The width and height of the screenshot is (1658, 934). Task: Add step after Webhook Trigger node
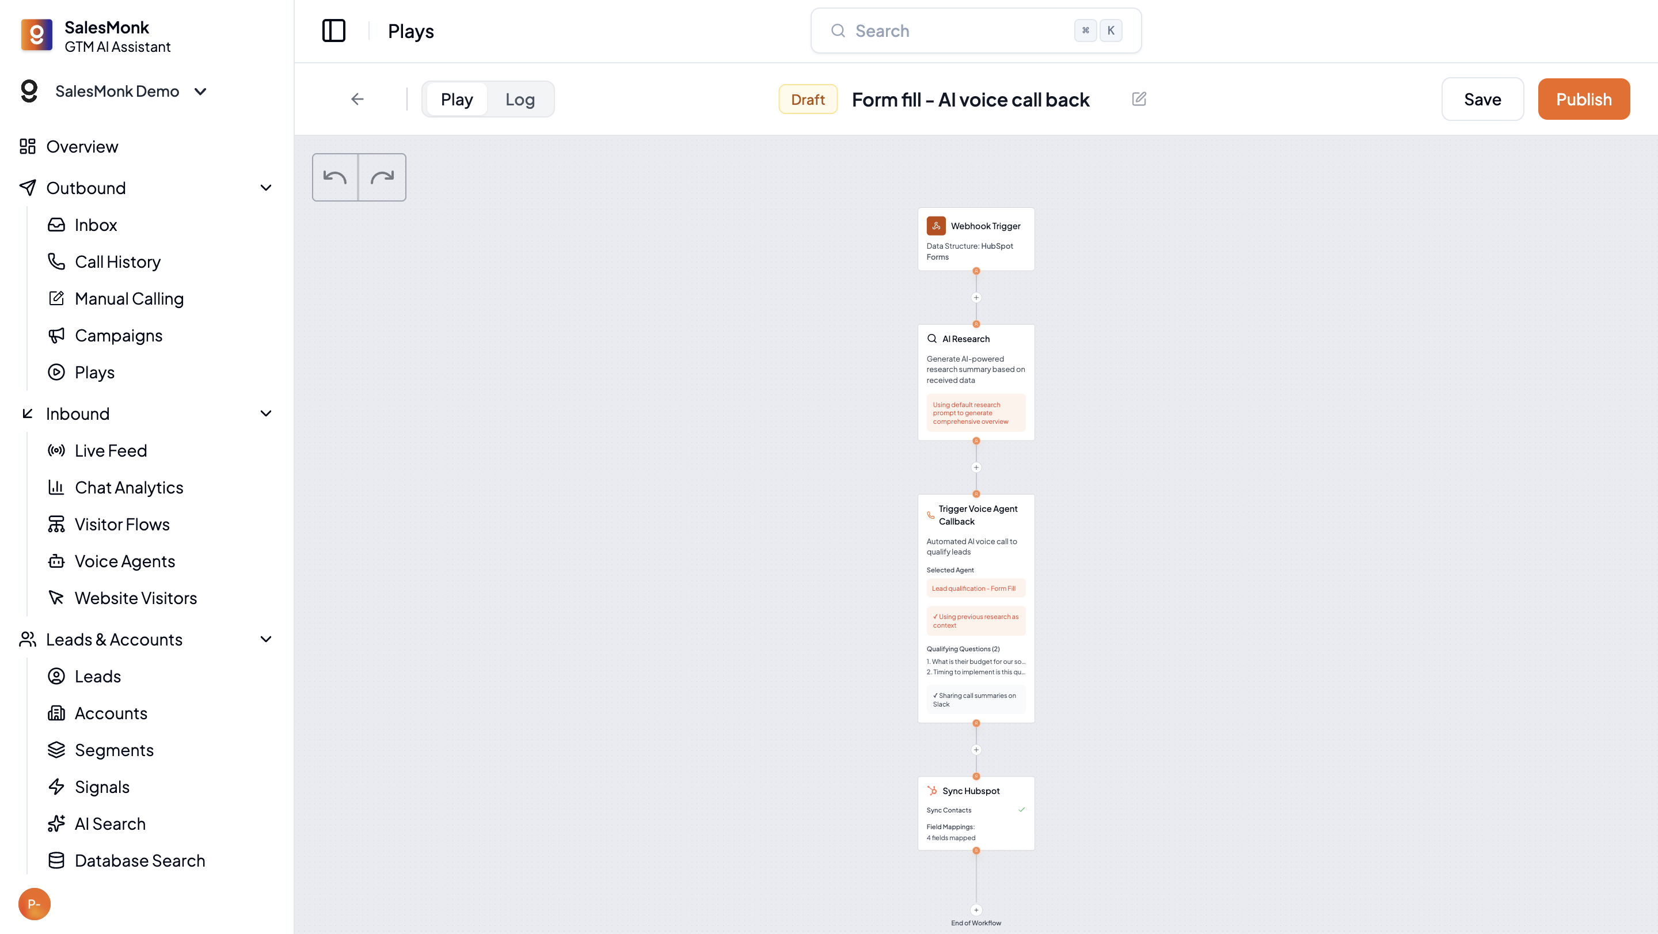pos(976,297)
